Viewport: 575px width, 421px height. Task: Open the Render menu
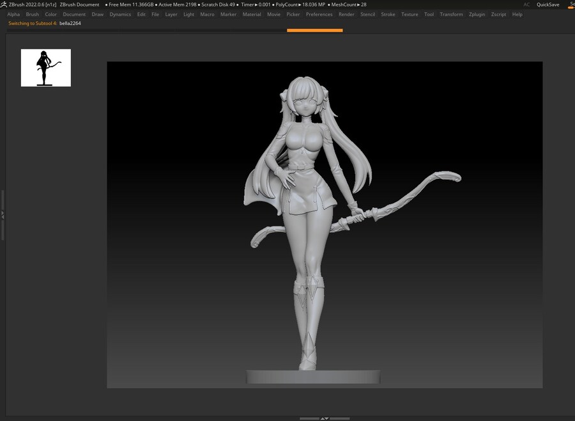(x=346, y=14)
